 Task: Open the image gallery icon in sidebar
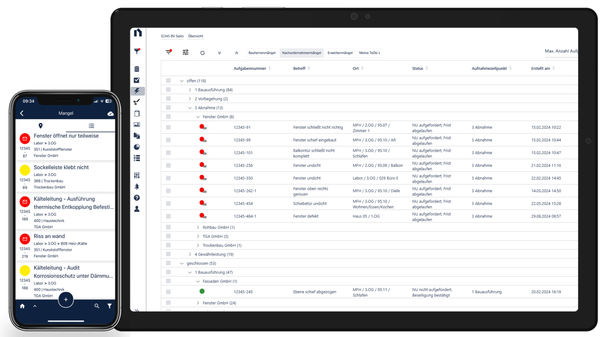coord(137,124)
